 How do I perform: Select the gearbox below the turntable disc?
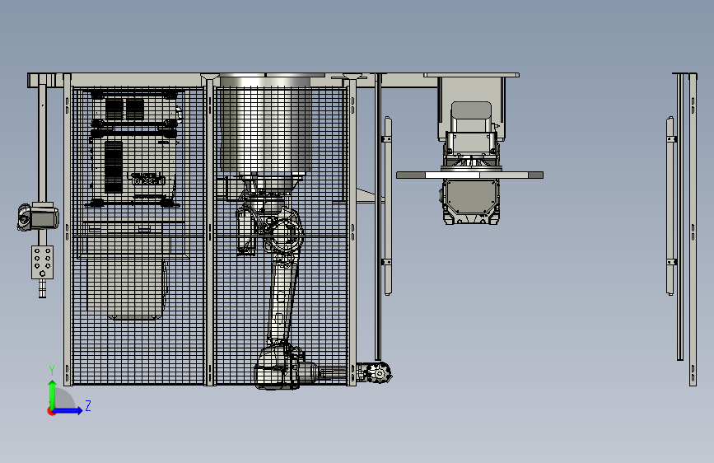tap(471, 201)
